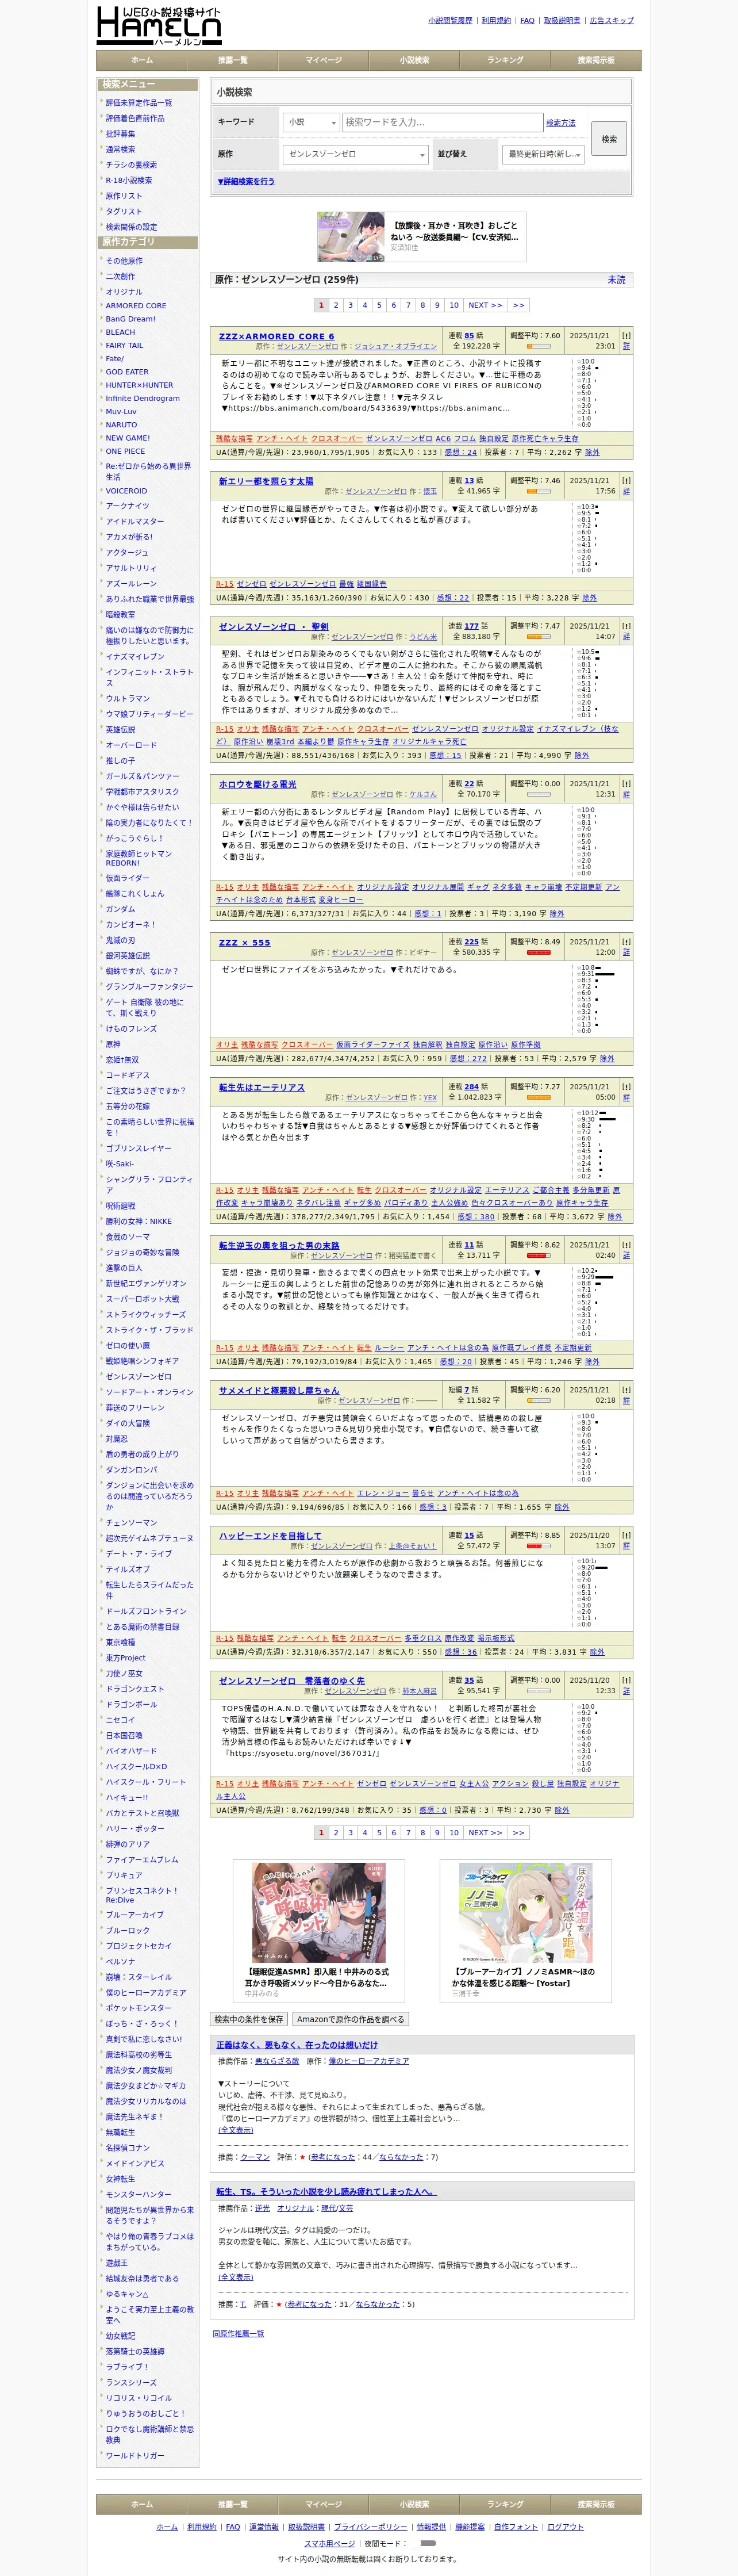Open 詳 details for 新エリー都を照らす太陽
738x2576 pixels.
pos(626,491)
